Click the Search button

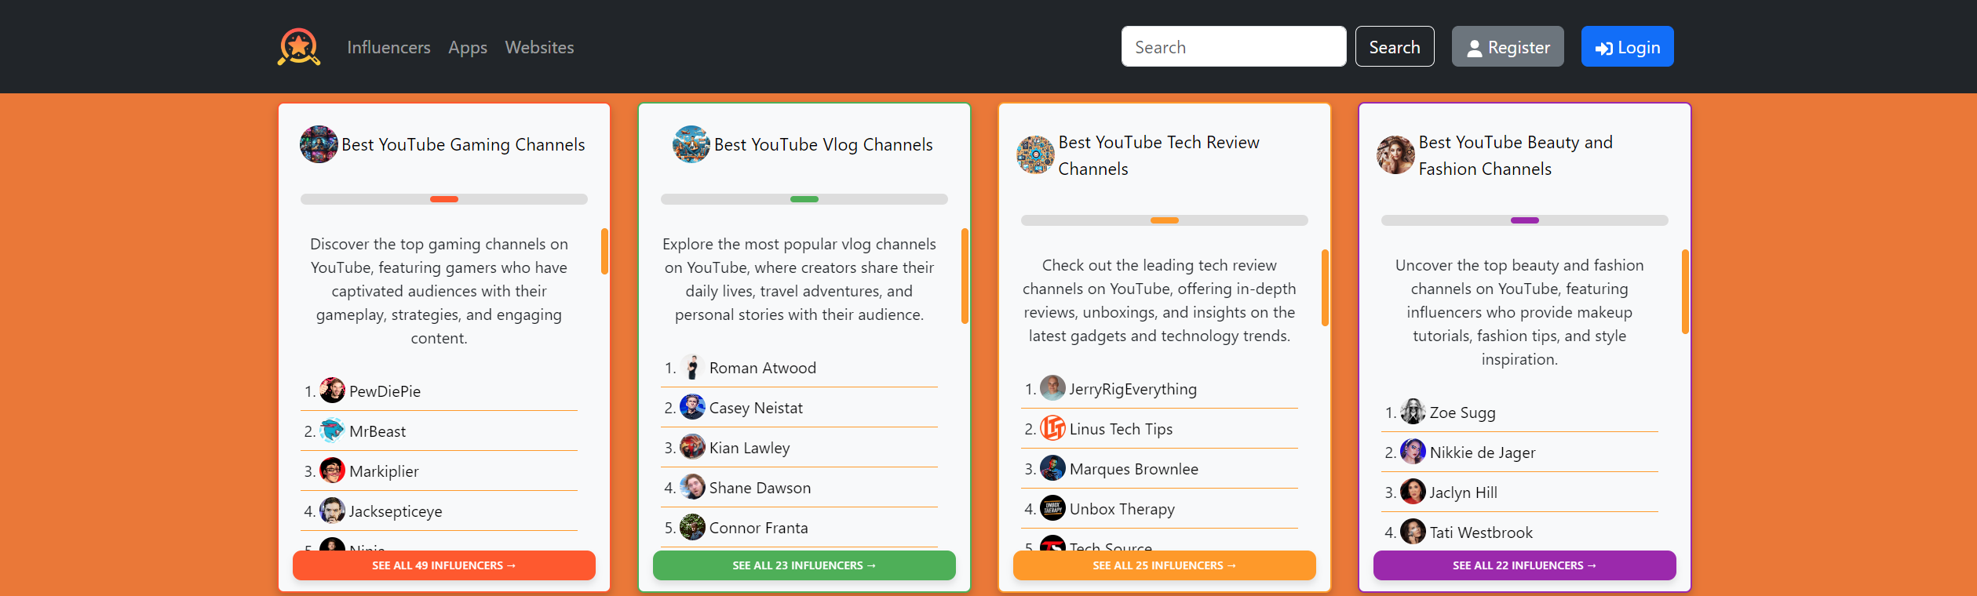(x=1395, y=46)
